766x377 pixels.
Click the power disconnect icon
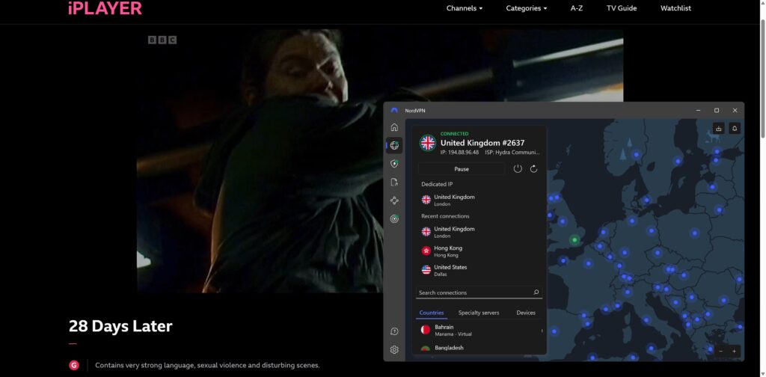[x=518, y=168]
